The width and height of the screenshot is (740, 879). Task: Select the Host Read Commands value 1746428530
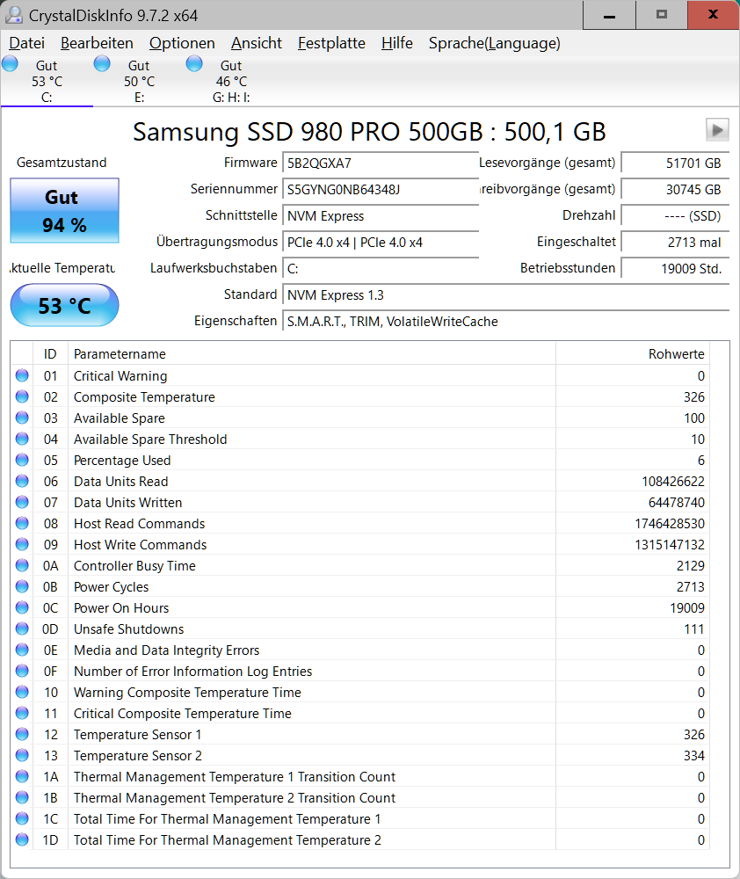[670, 524]
